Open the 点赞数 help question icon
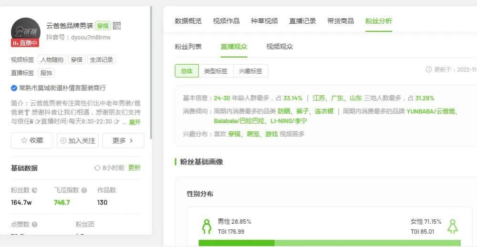This screenshot has width=477, height=247. click(35, 225)
